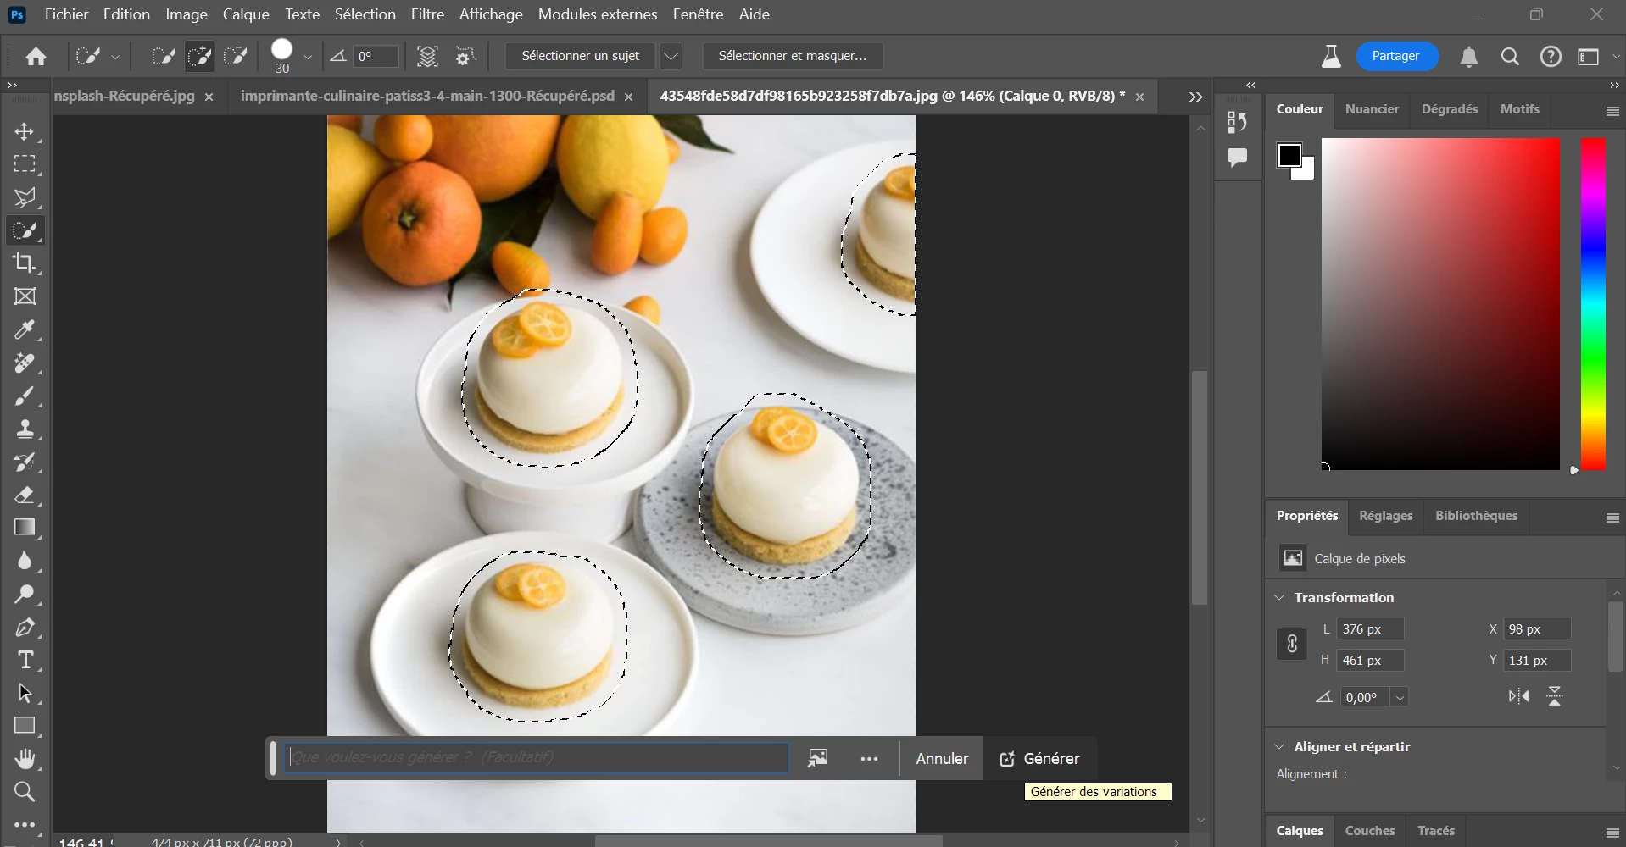This screenshot has width=1626, height=847.
Task: Flip vertically in the Transformation section
Action: click(x=1555, y=697)
